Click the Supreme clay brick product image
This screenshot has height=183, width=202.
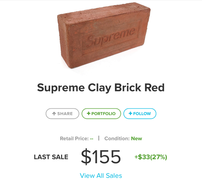point(104,35)
